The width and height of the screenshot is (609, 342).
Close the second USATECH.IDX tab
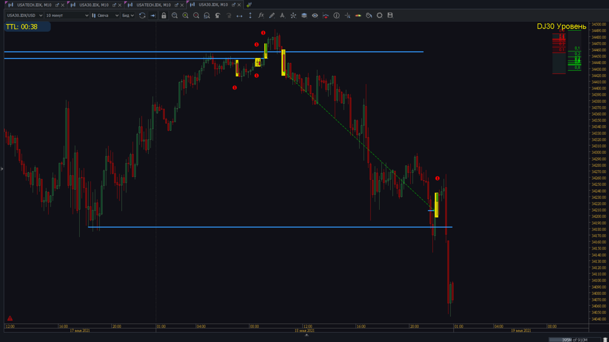(x=182, y=5)
